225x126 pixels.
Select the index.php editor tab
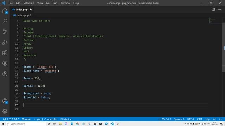tap(22, 9)
